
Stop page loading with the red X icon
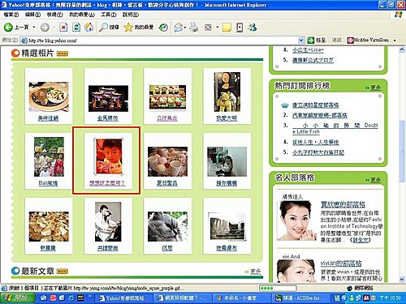[63, 27]
